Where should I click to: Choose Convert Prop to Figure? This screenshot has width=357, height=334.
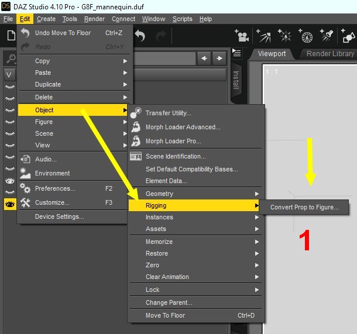(x=304, y=207)
